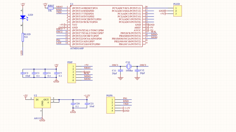Select the C10 16Mhz crystal symbol

[x=129, y=66]
